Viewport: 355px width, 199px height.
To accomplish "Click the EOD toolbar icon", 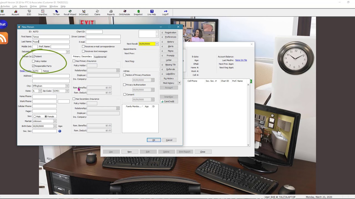I will pos(29,13).
